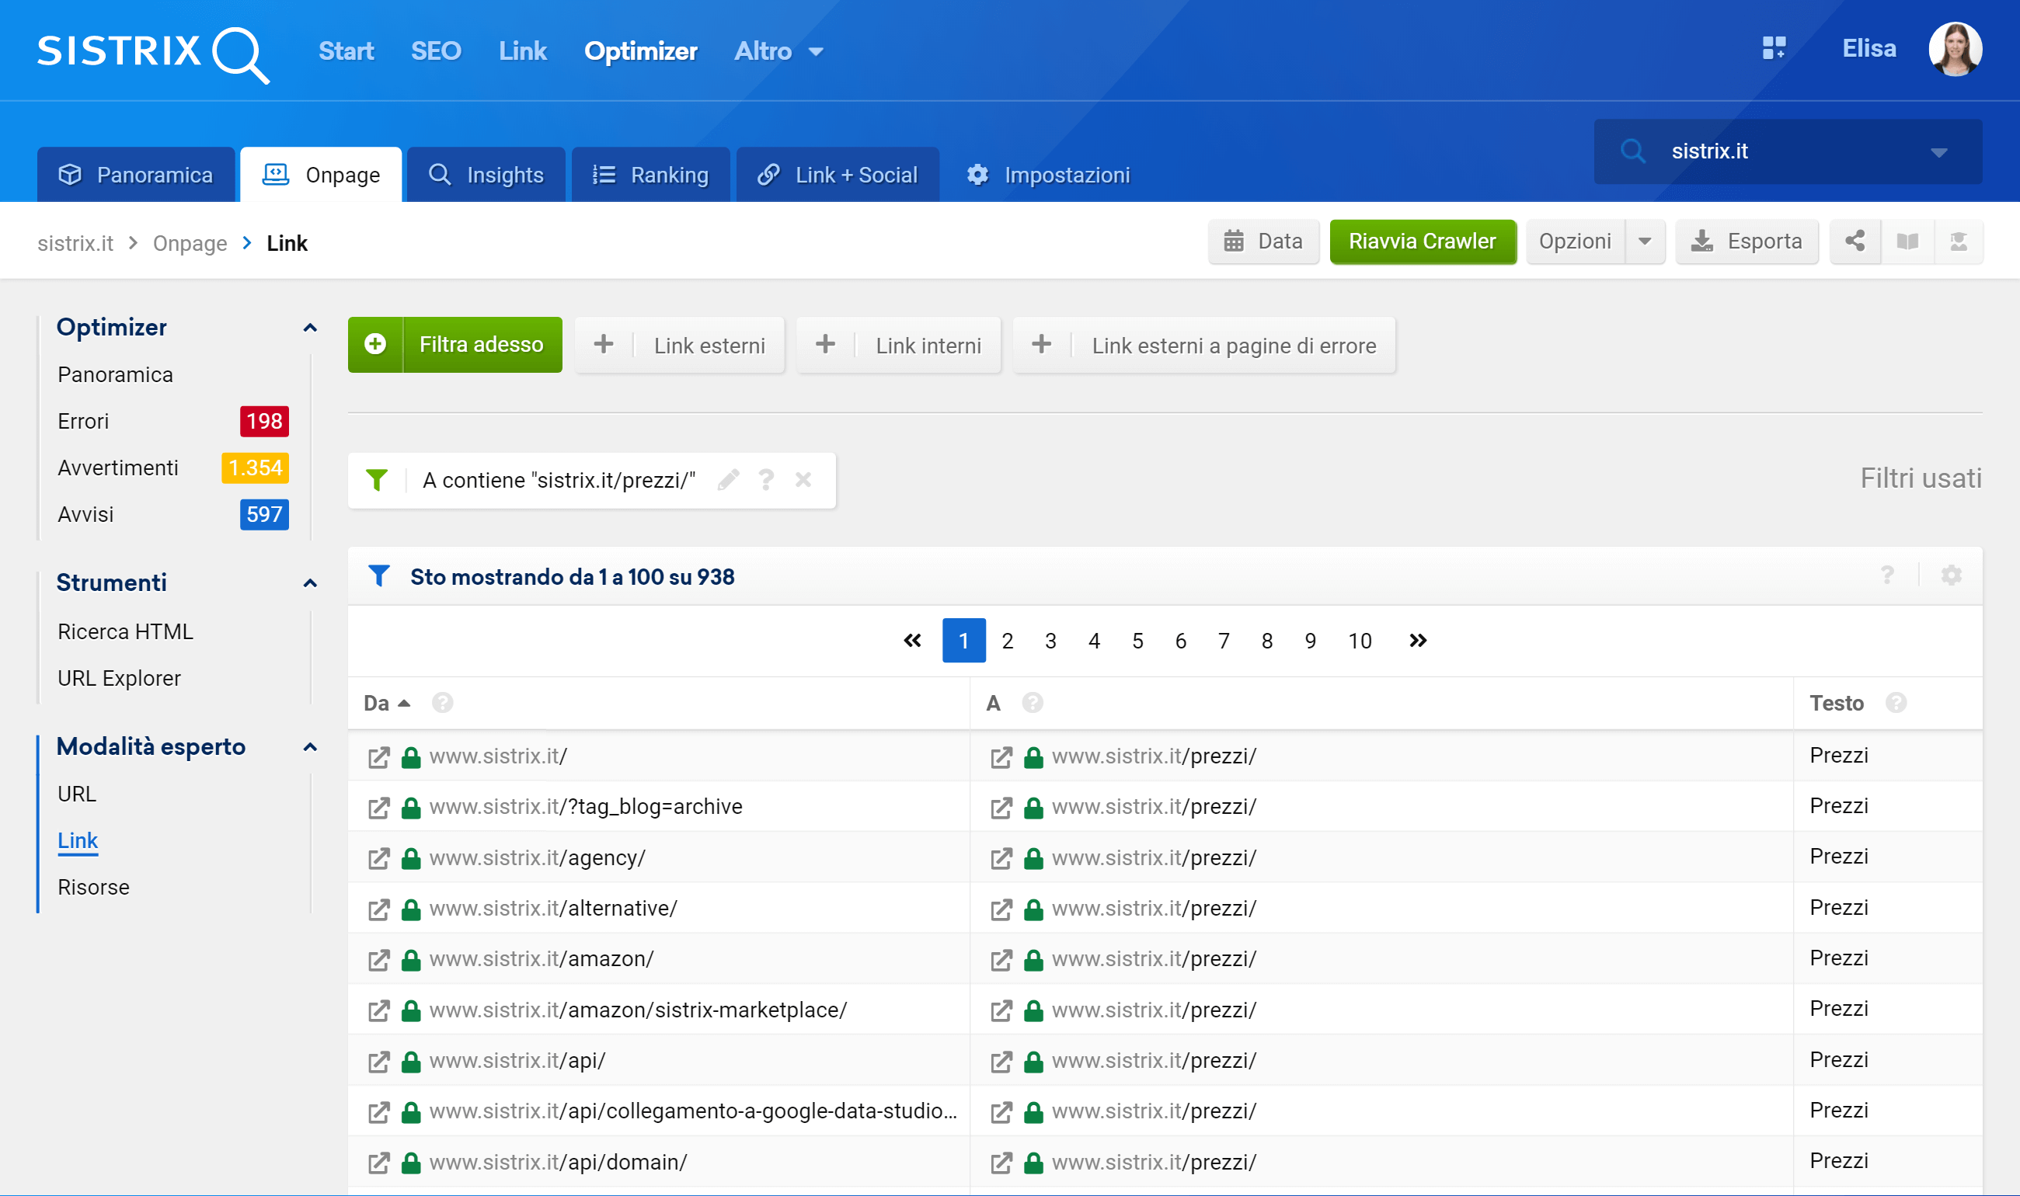
Task: Switch to the Insights tab
Action: point(486,174)
